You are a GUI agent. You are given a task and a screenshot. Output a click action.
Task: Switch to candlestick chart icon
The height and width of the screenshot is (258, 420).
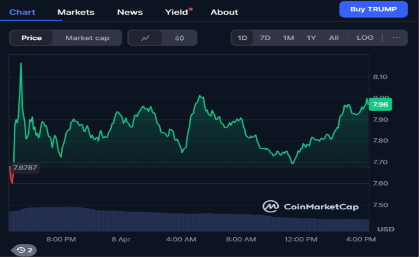click(x=179, y=38)
